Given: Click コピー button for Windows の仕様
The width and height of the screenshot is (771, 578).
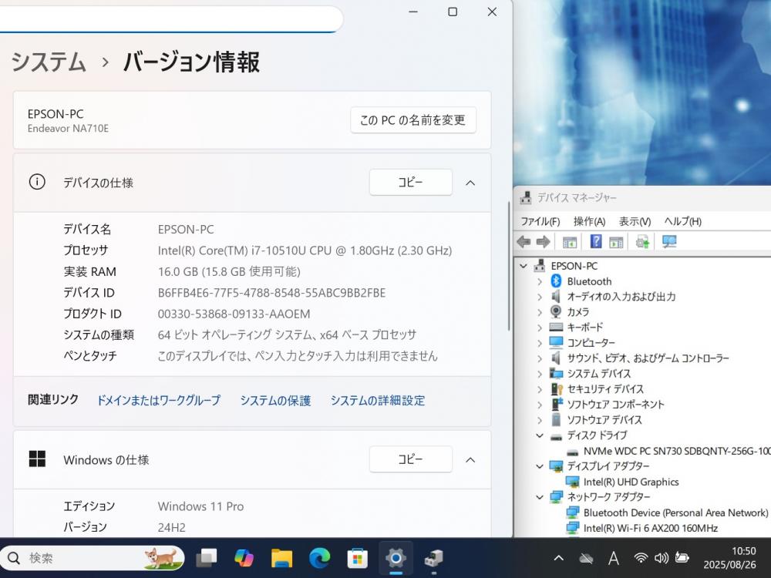Looking at the screenshot, I should click(411, 459).
